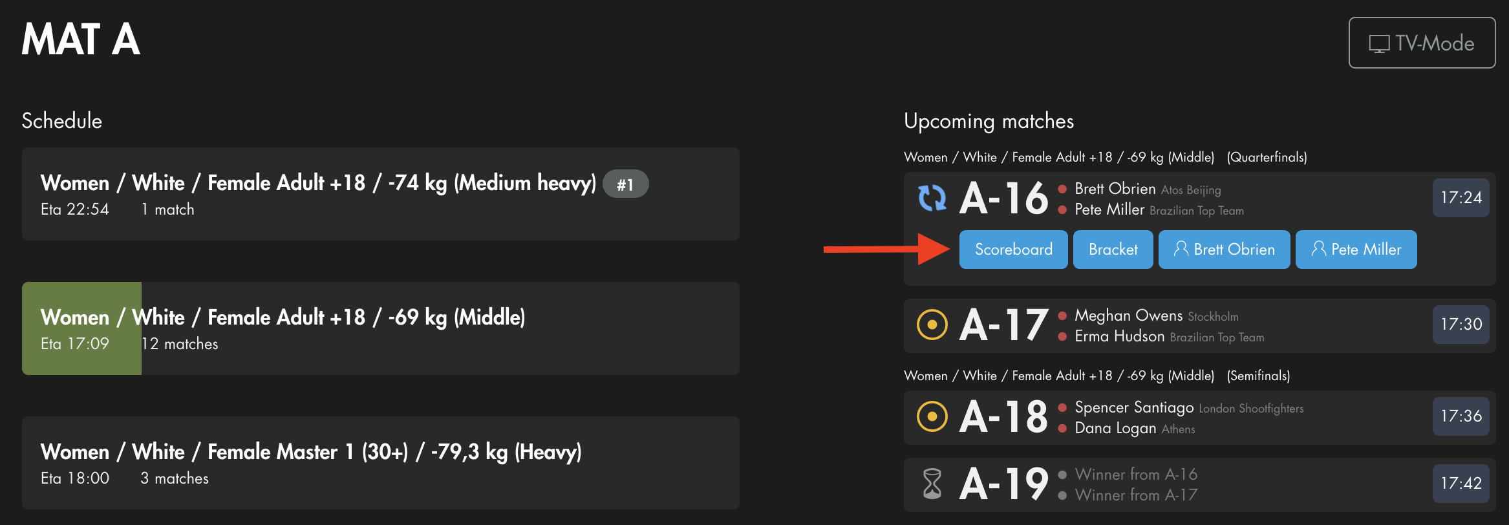
Task: Click the red status dot next to Meghan Owens
Action: pos(1062,316)
